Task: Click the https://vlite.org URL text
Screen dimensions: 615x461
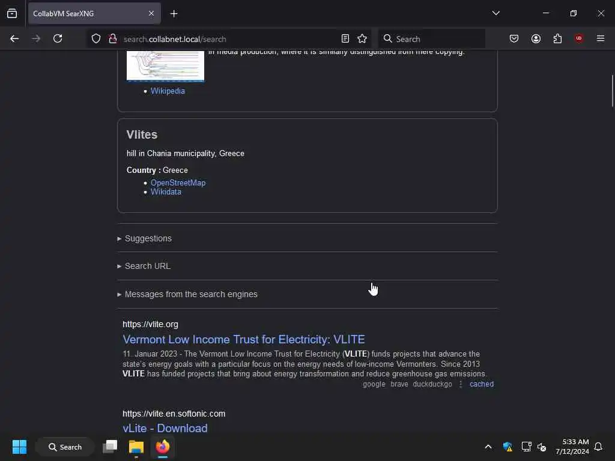Action: point(150,325)
